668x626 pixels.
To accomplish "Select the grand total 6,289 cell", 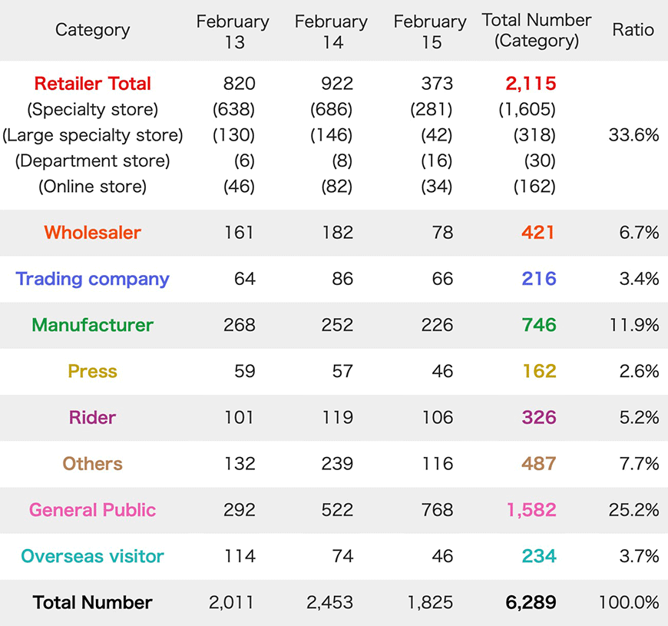I will (x=531, y=602).
